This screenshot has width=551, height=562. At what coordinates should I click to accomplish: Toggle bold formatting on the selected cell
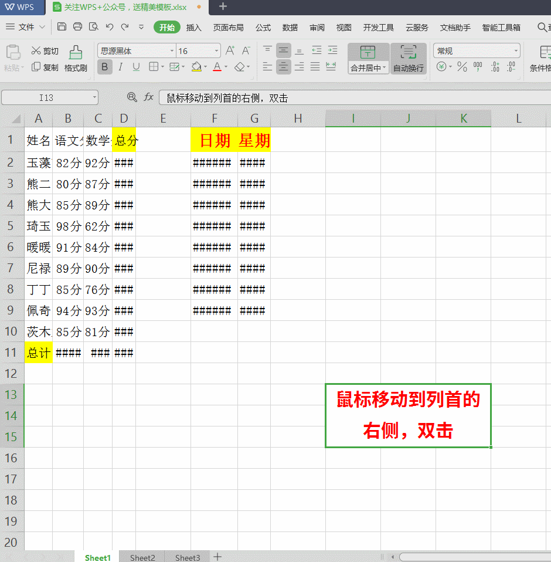[104, 67]
